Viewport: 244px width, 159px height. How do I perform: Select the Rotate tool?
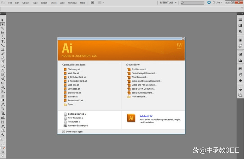[2, 71]
